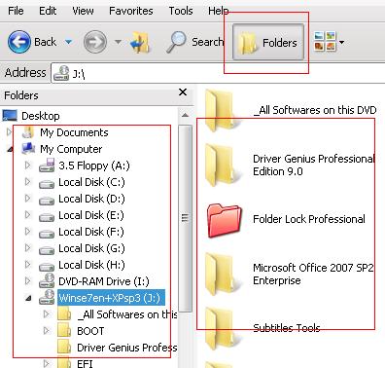385x368 pixels.
Task: Expand the Local Disk (E:) node
Action: coord(28,215)
